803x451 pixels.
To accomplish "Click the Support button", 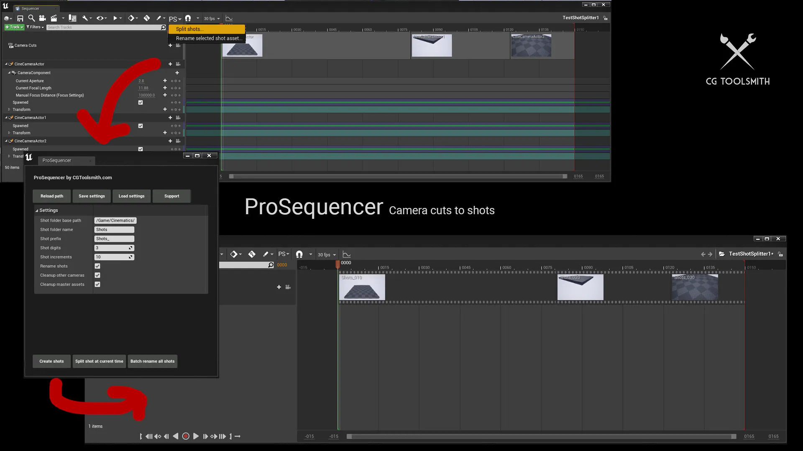I will [171, 196].
